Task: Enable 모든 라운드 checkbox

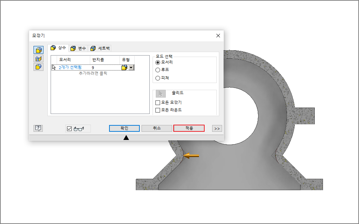Action: click(x=158, y=110)
